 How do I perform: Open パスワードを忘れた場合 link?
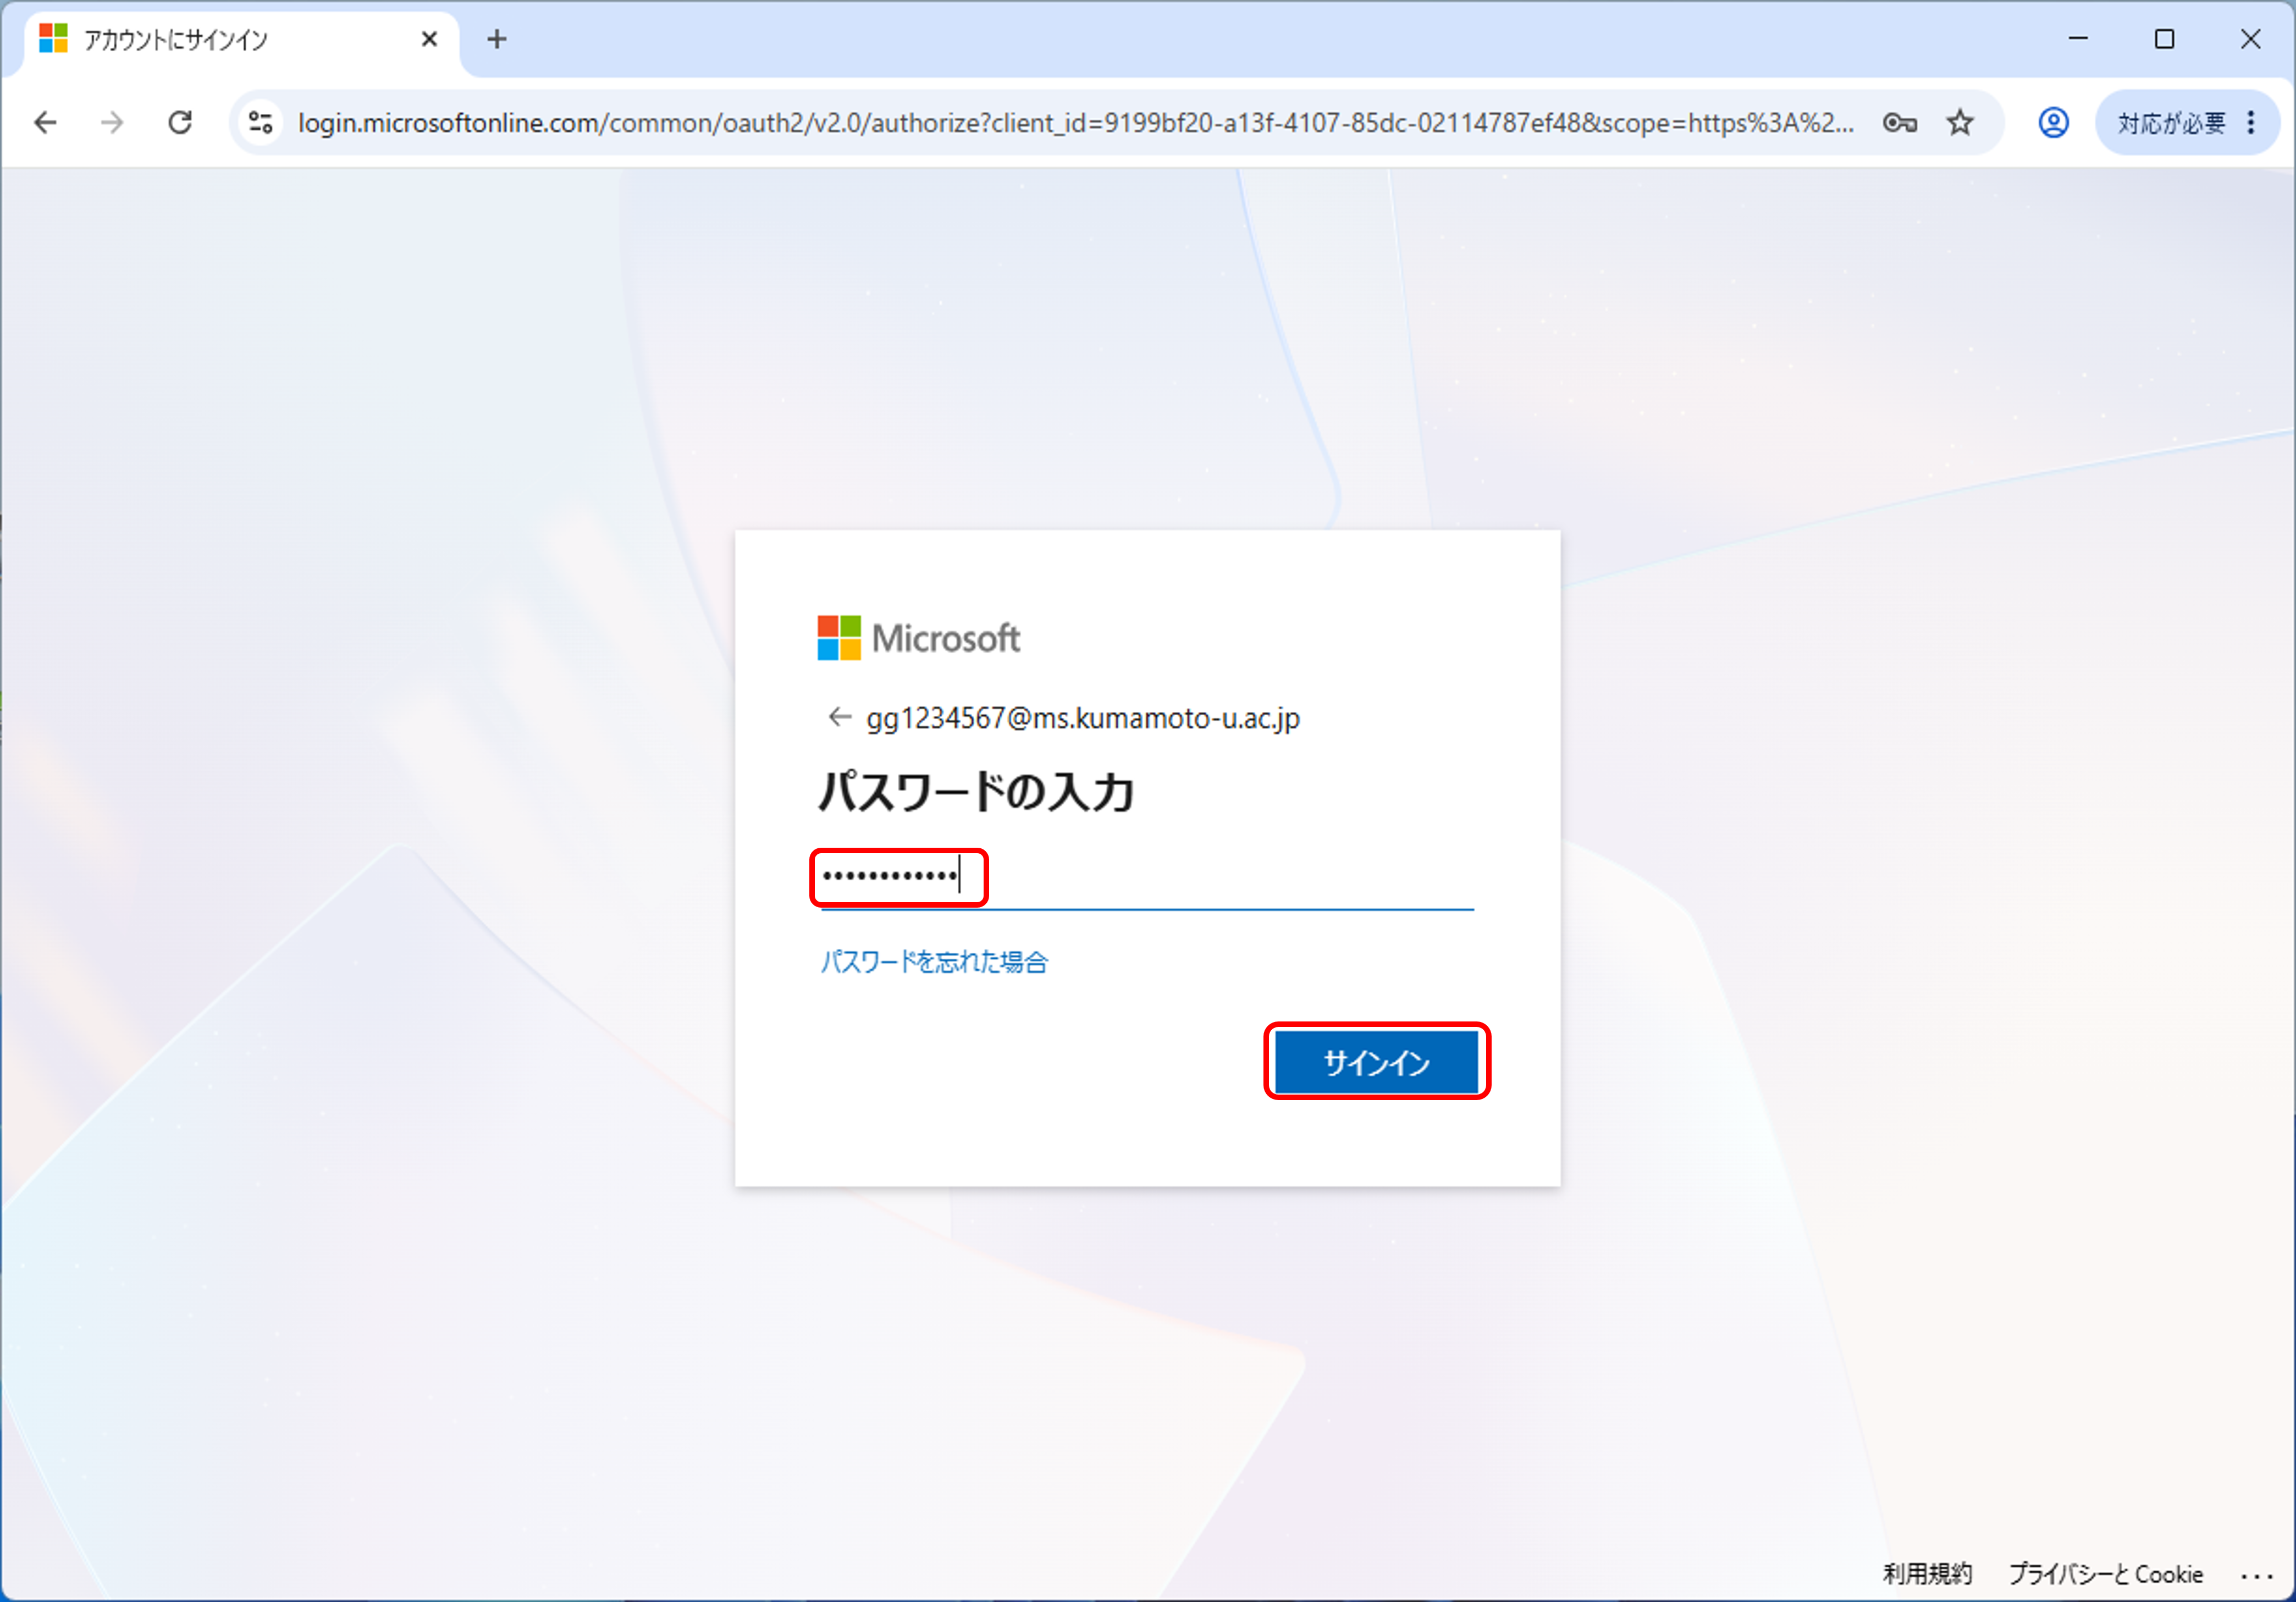click(x=934, y=962)
